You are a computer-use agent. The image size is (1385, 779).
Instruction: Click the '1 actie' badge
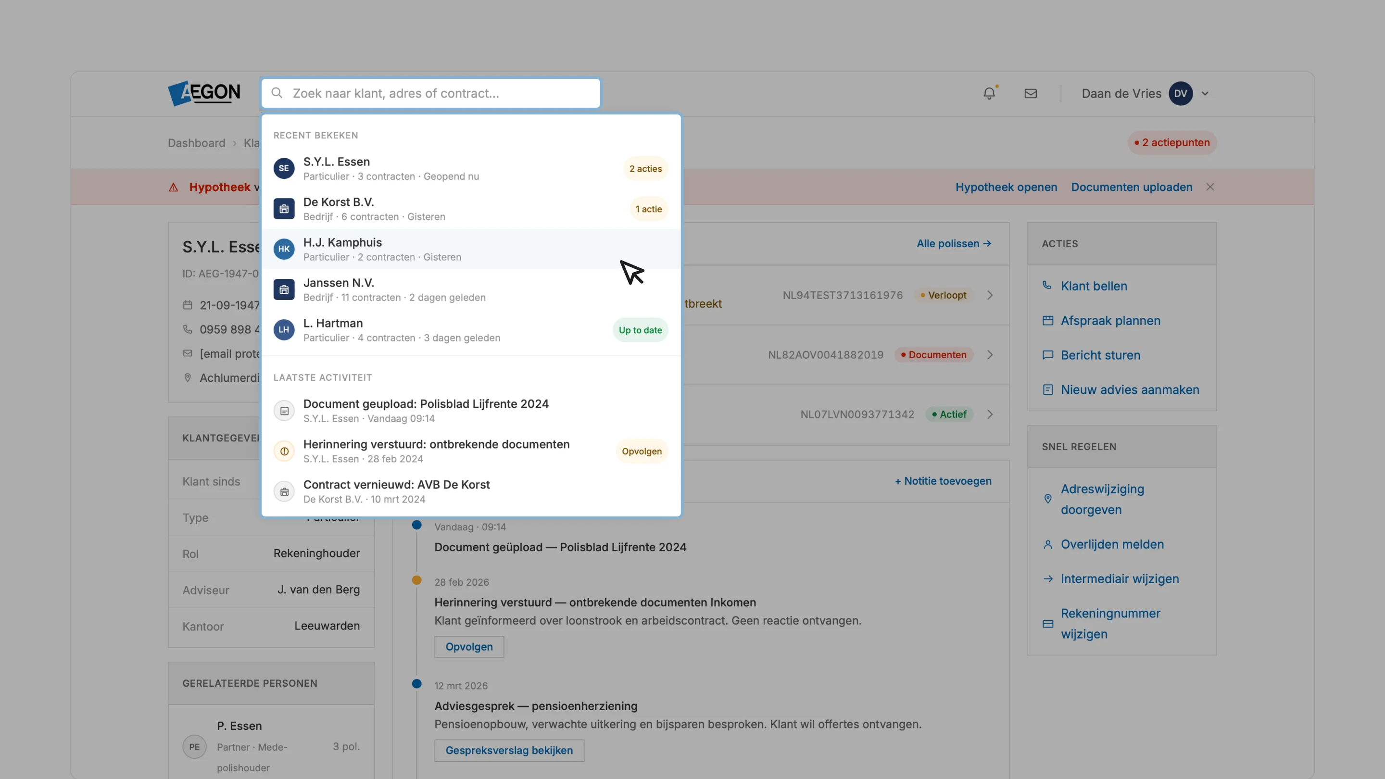(x=648, y=209)
